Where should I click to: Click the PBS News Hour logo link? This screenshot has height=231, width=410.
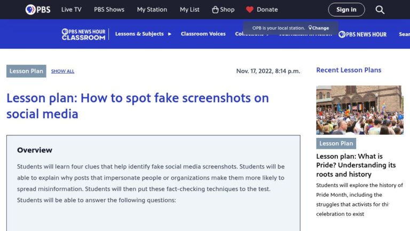362,34
